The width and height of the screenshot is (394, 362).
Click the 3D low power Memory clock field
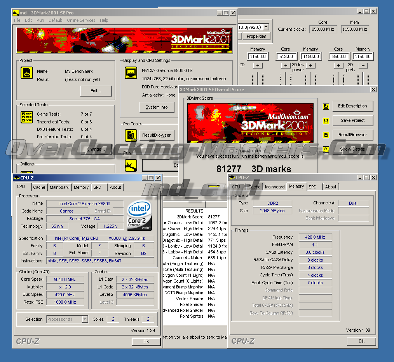311,56
